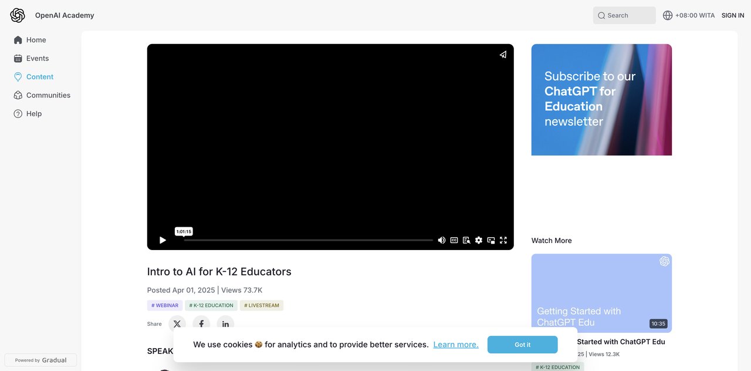Click the # LIVESTREAM tag
Image resolution: width=751 pixels, height=371 pixels.
pos(262,305)
